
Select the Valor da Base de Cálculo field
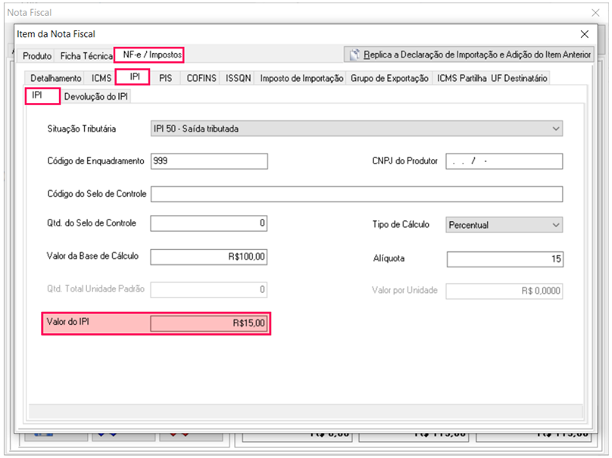(x=209, y=257)
